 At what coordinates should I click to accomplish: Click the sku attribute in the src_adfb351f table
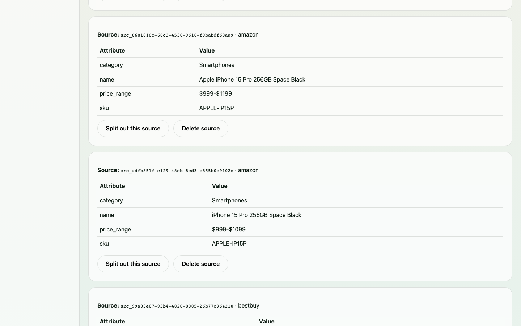pos(104,243)
